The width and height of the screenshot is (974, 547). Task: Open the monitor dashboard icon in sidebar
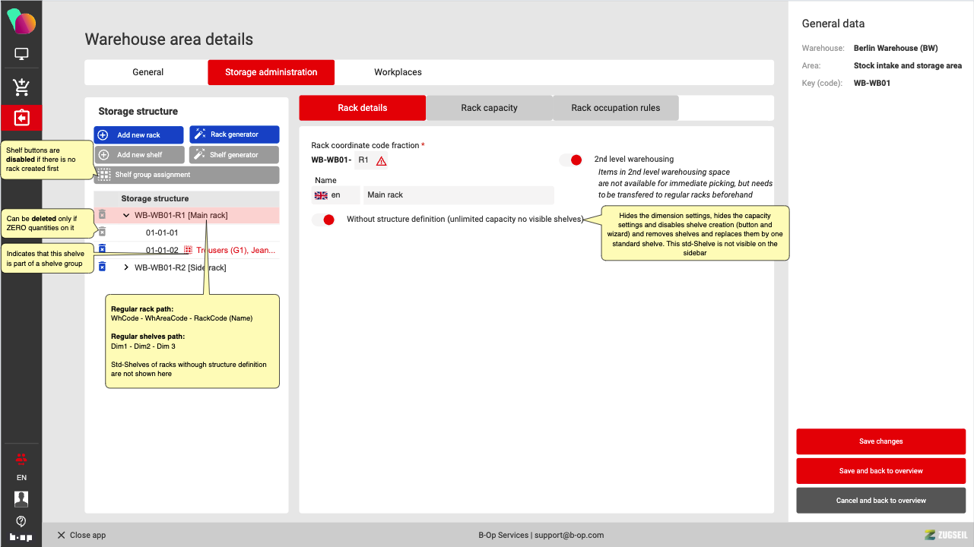coord(21,55)
